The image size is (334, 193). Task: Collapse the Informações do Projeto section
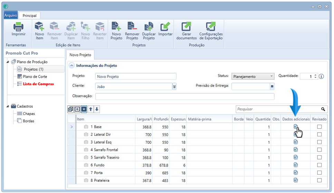[71, 66]
